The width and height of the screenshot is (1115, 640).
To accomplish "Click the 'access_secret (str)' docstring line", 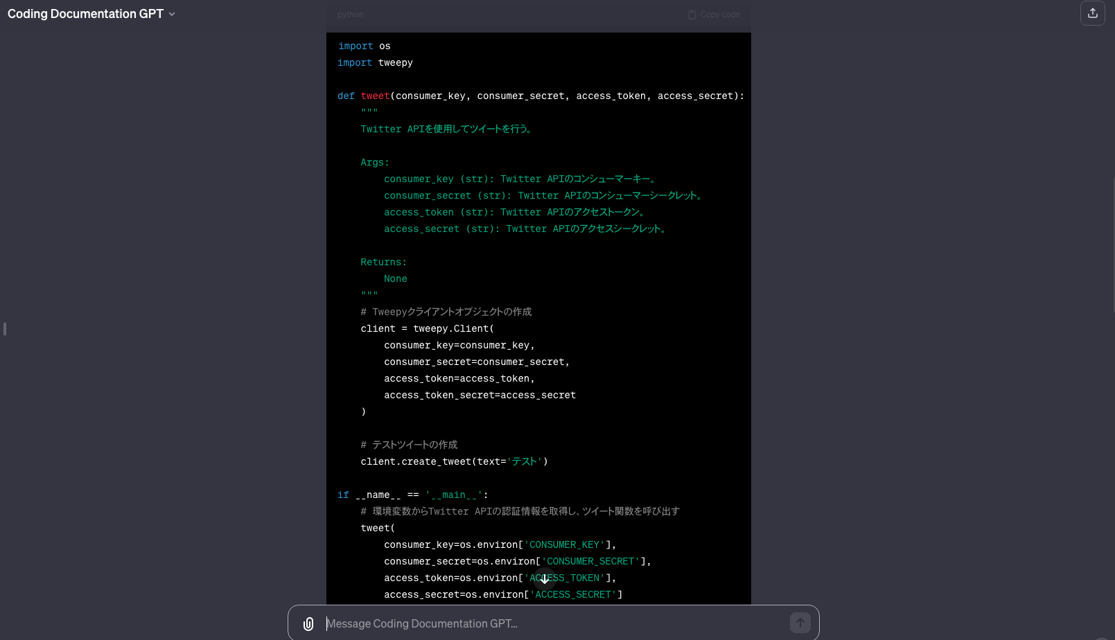I will (525, 229).
